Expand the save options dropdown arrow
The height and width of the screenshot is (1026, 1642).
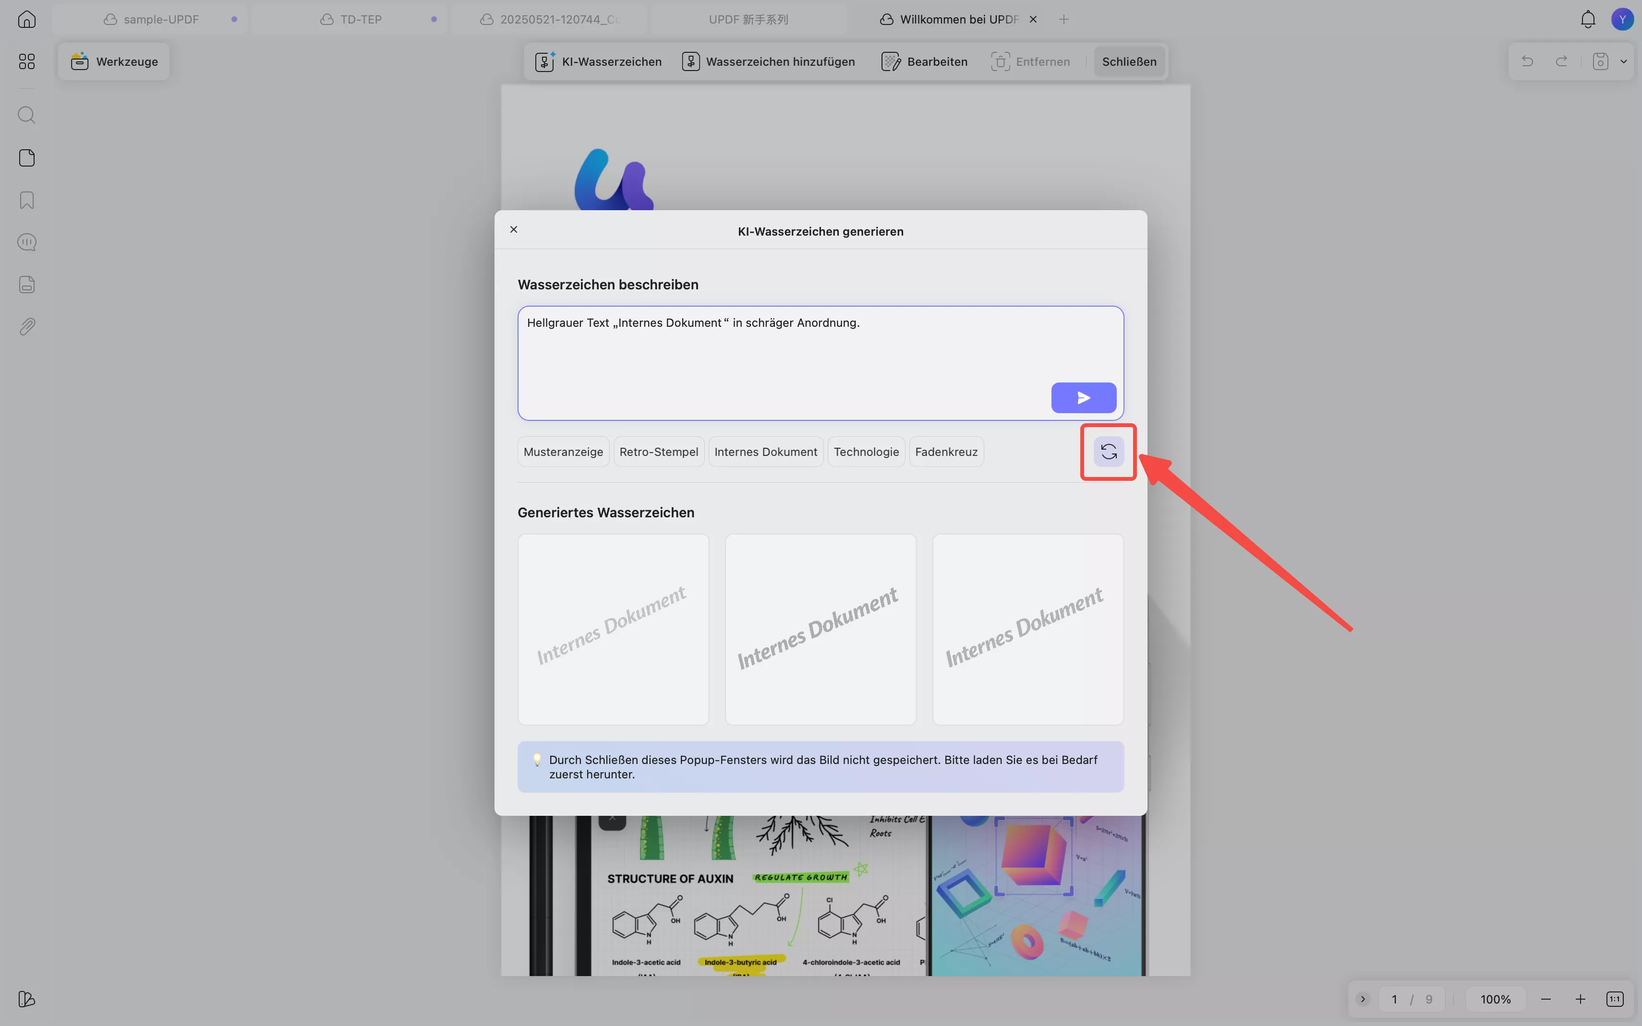pos(1624,62)
